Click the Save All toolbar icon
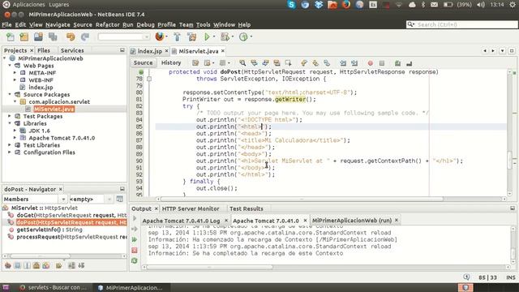This screenshot has height=292, width=519. (53, 37)
